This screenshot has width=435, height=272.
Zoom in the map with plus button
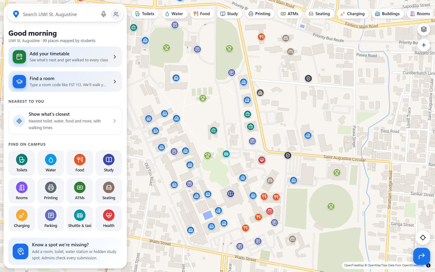pyautogui.click(x=424, y=45)
